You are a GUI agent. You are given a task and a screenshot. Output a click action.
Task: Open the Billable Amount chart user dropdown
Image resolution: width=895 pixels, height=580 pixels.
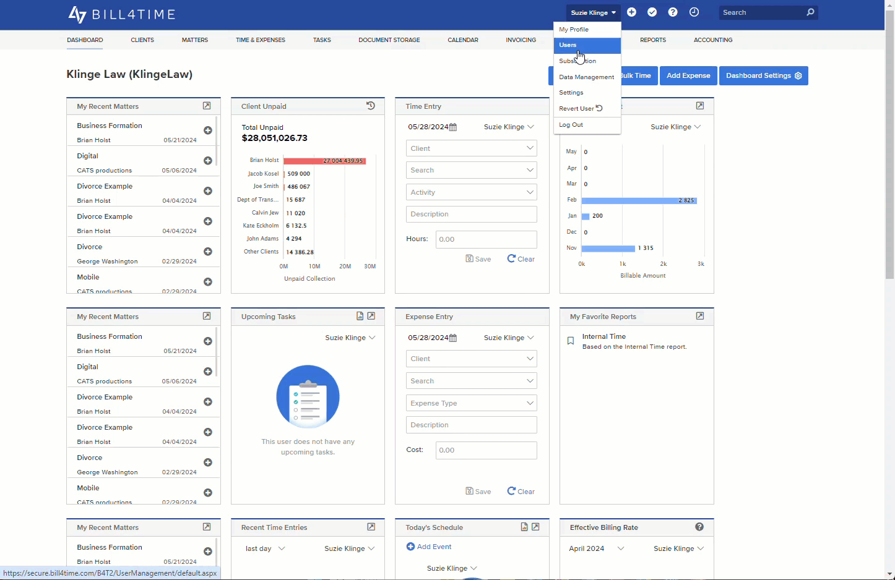coord(676,127)
